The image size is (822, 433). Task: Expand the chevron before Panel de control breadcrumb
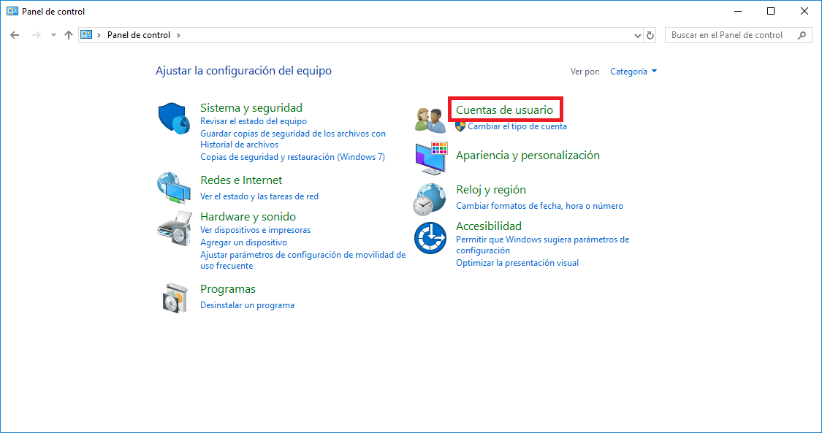point(99,35)
